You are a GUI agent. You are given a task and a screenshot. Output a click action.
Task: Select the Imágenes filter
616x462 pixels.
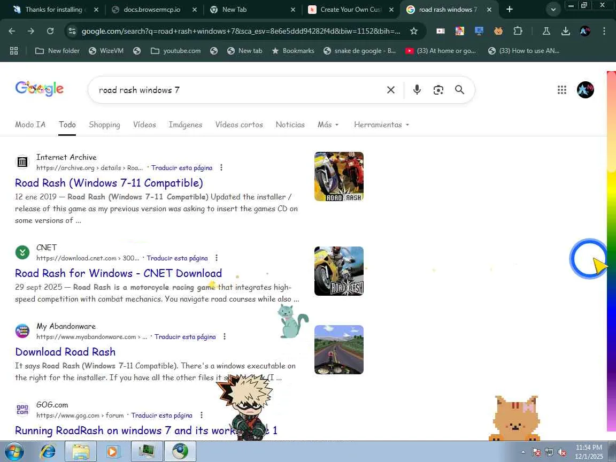186,125
